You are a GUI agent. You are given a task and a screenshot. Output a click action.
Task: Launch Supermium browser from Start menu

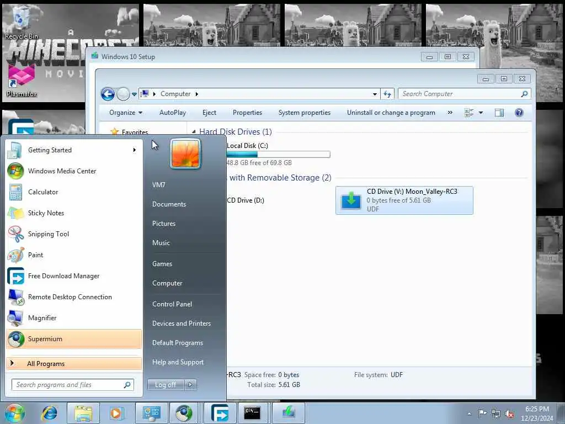[x=74, y=339]
